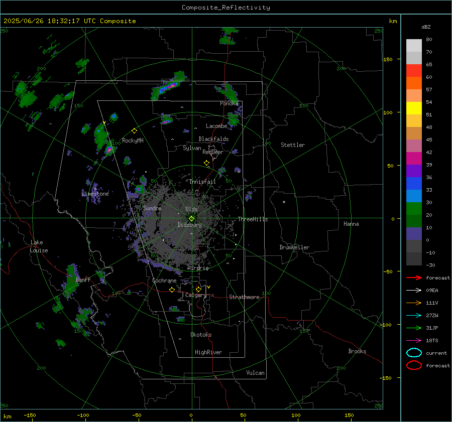Click the cyan 27ZW arrow legend icon
Screen dimensions: 452x422
(414, 316)
